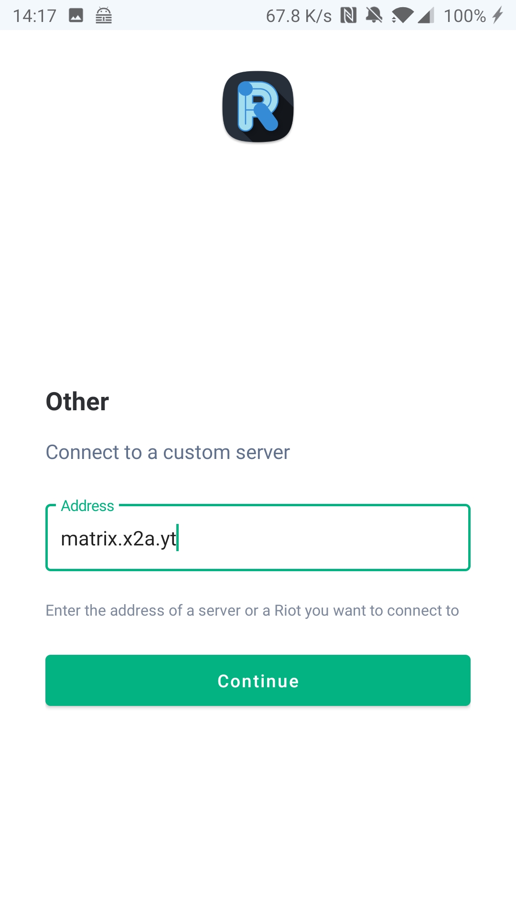Click the word Riot in the helper text

click(287, 610)
